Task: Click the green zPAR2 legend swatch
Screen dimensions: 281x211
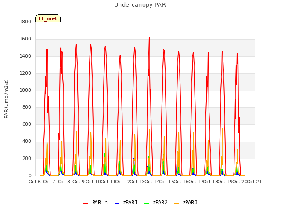Action: (147, 203)
